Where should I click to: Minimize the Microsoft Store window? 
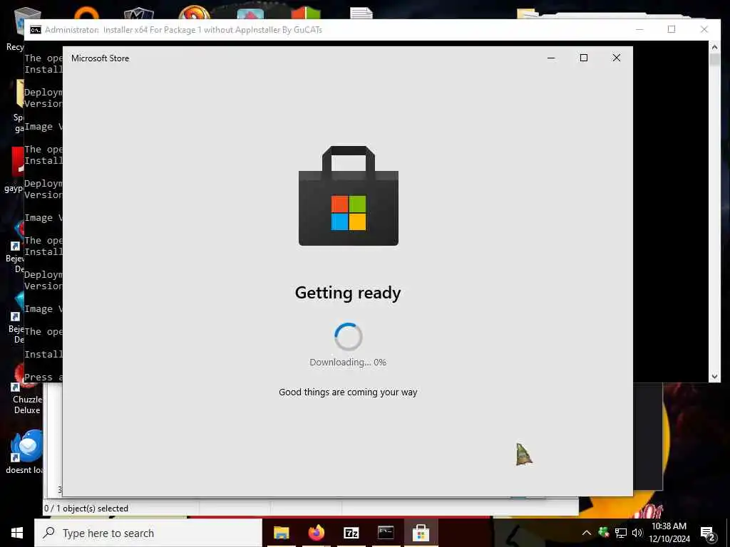pos(551,58)
